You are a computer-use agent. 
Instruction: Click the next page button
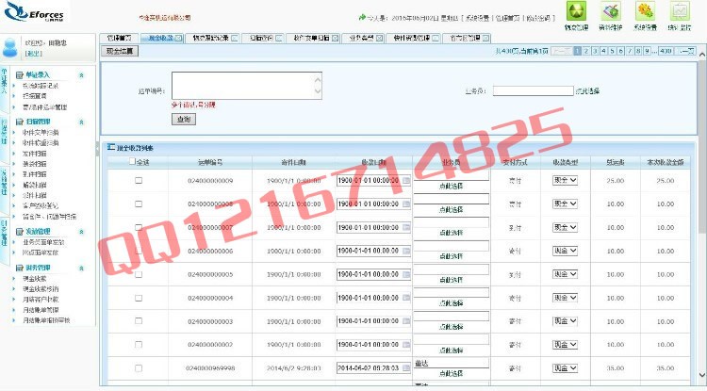tap(686, 52)
